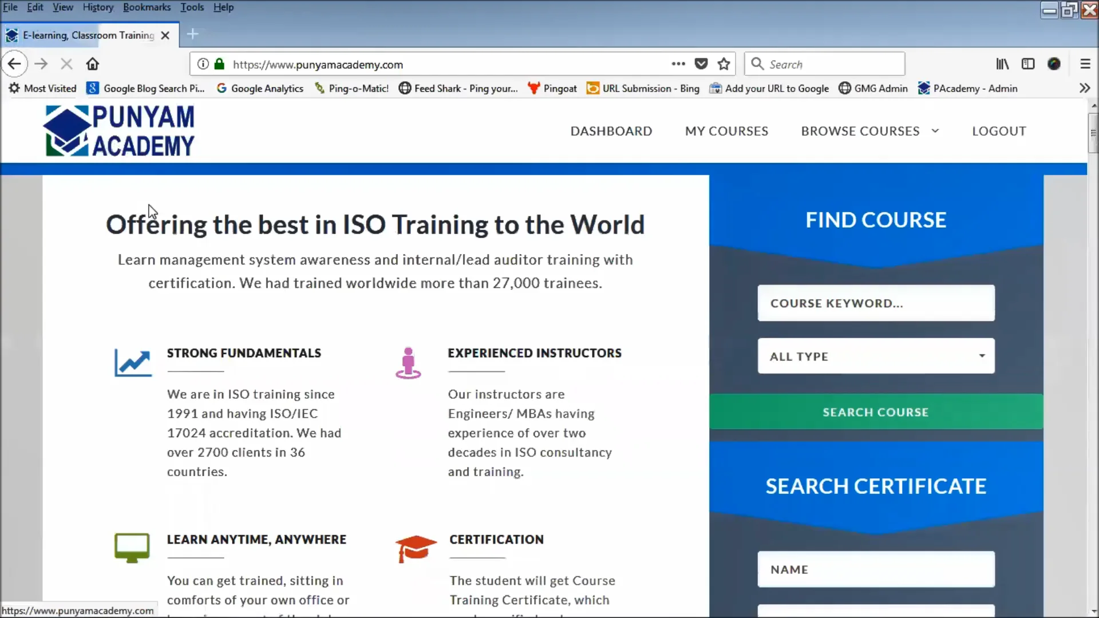Click the Home button
Screen dimensions: 1099x618
pos(93,64)
